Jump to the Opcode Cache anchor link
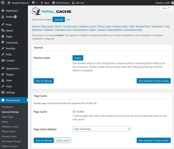 point(70,26)
